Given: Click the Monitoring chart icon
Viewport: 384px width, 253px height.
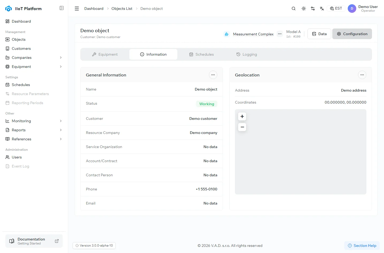Looking at the screenshot, I should tap(7, 121).
